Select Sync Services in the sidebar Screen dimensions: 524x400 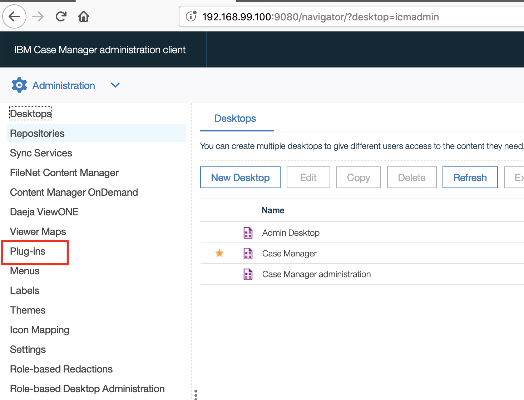(41, 153)
